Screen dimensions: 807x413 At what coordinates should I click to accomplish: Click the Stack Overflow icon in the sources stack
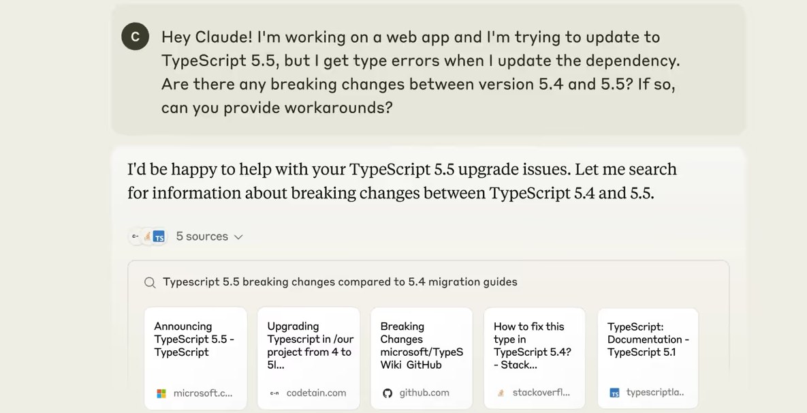(x=147, y=236)
